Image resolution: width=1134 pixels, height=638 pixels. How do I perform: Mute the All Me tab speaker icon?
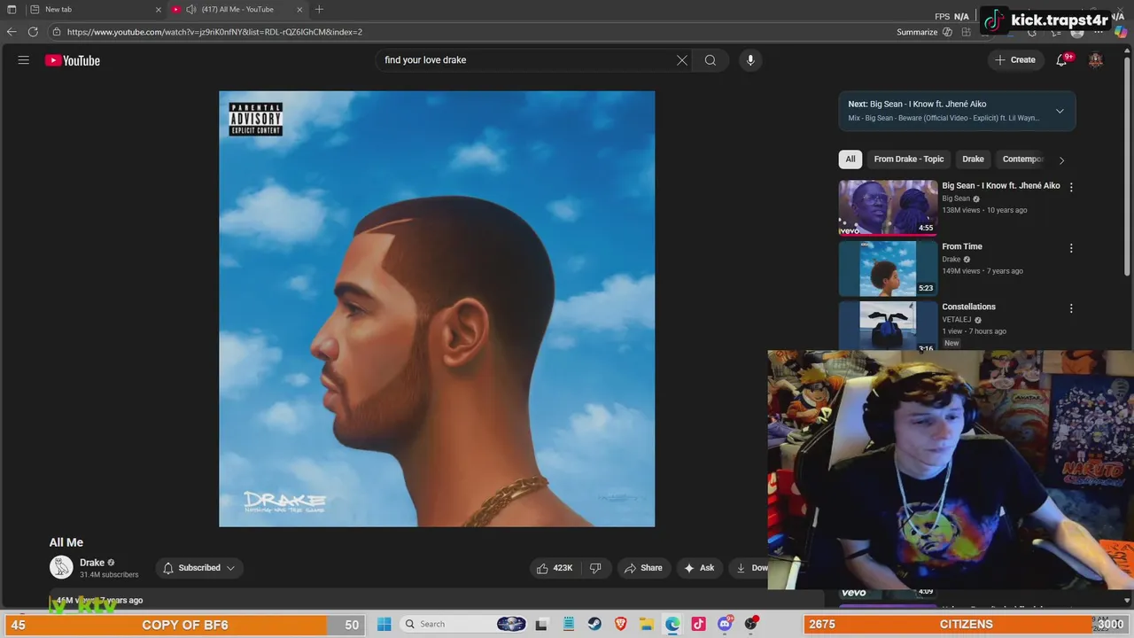[x=190, y=10]
